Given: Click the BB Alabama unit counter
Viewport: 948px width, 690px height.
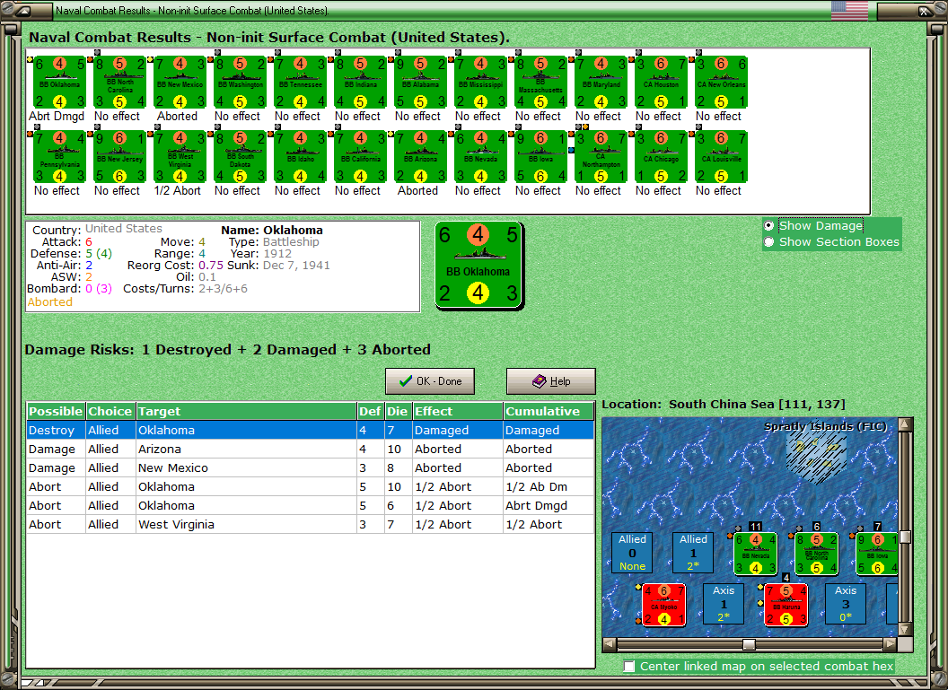Looking at the screenshot, I should (x=420, y=83).
